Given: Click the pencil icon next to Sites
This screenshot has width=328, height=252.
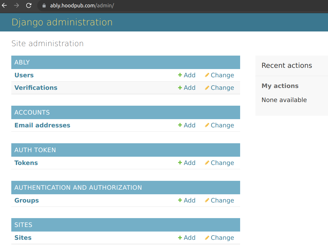Looking at the screenshot, I should pyautogui.click(x=207, y=238).
